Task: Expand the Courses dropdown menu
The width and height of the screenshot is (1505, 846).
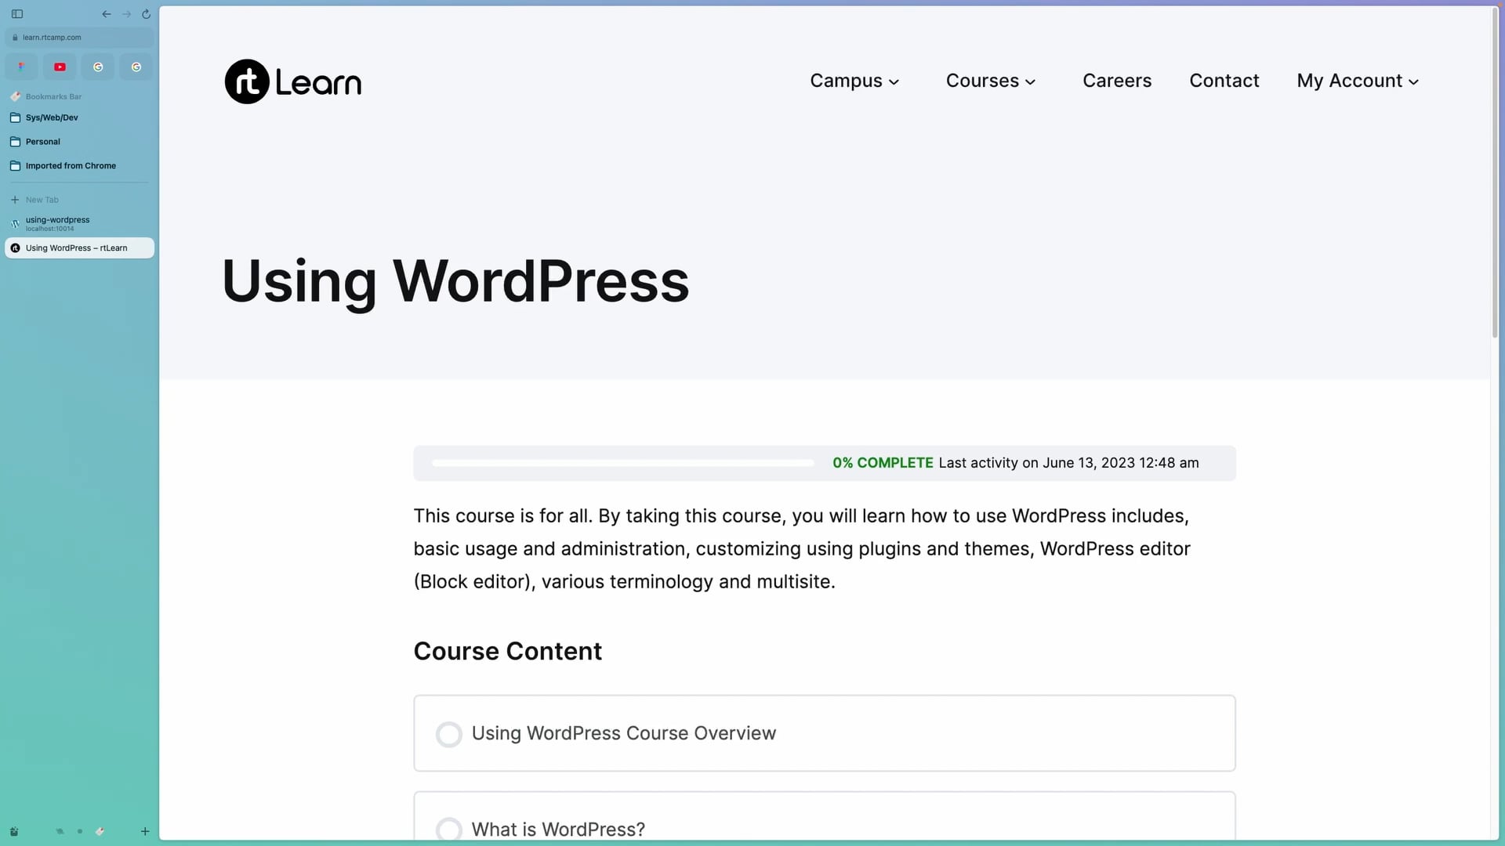Action: pyautogui.click(x=991, y=81)
